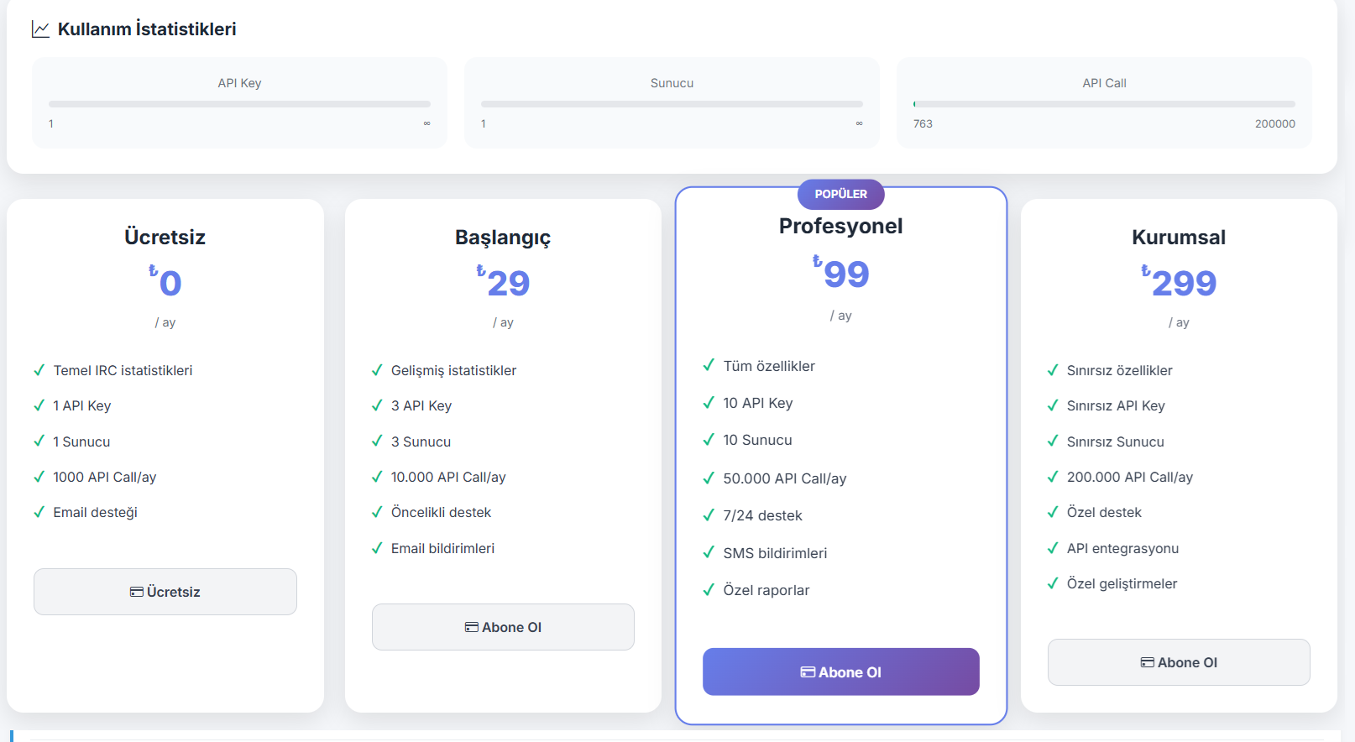Viewport: 1355px width, 742px height.
Task: Subscribe to the Başlangıç plan
Action: click(x=503, y=627)
